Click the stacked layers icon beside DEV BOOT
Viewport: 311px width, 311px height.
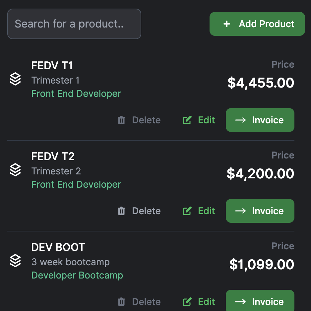15,261
